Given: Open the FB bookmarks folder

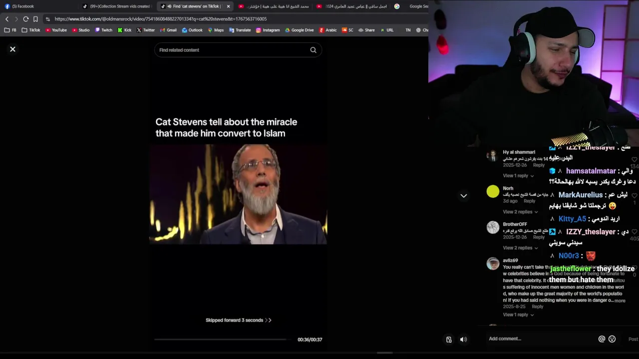Looking at the screenshot, I should pos(10,30).
